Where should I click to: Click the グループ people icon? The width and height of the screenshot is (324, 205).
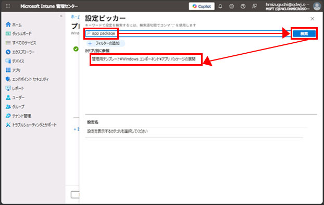tap(8, 107)
